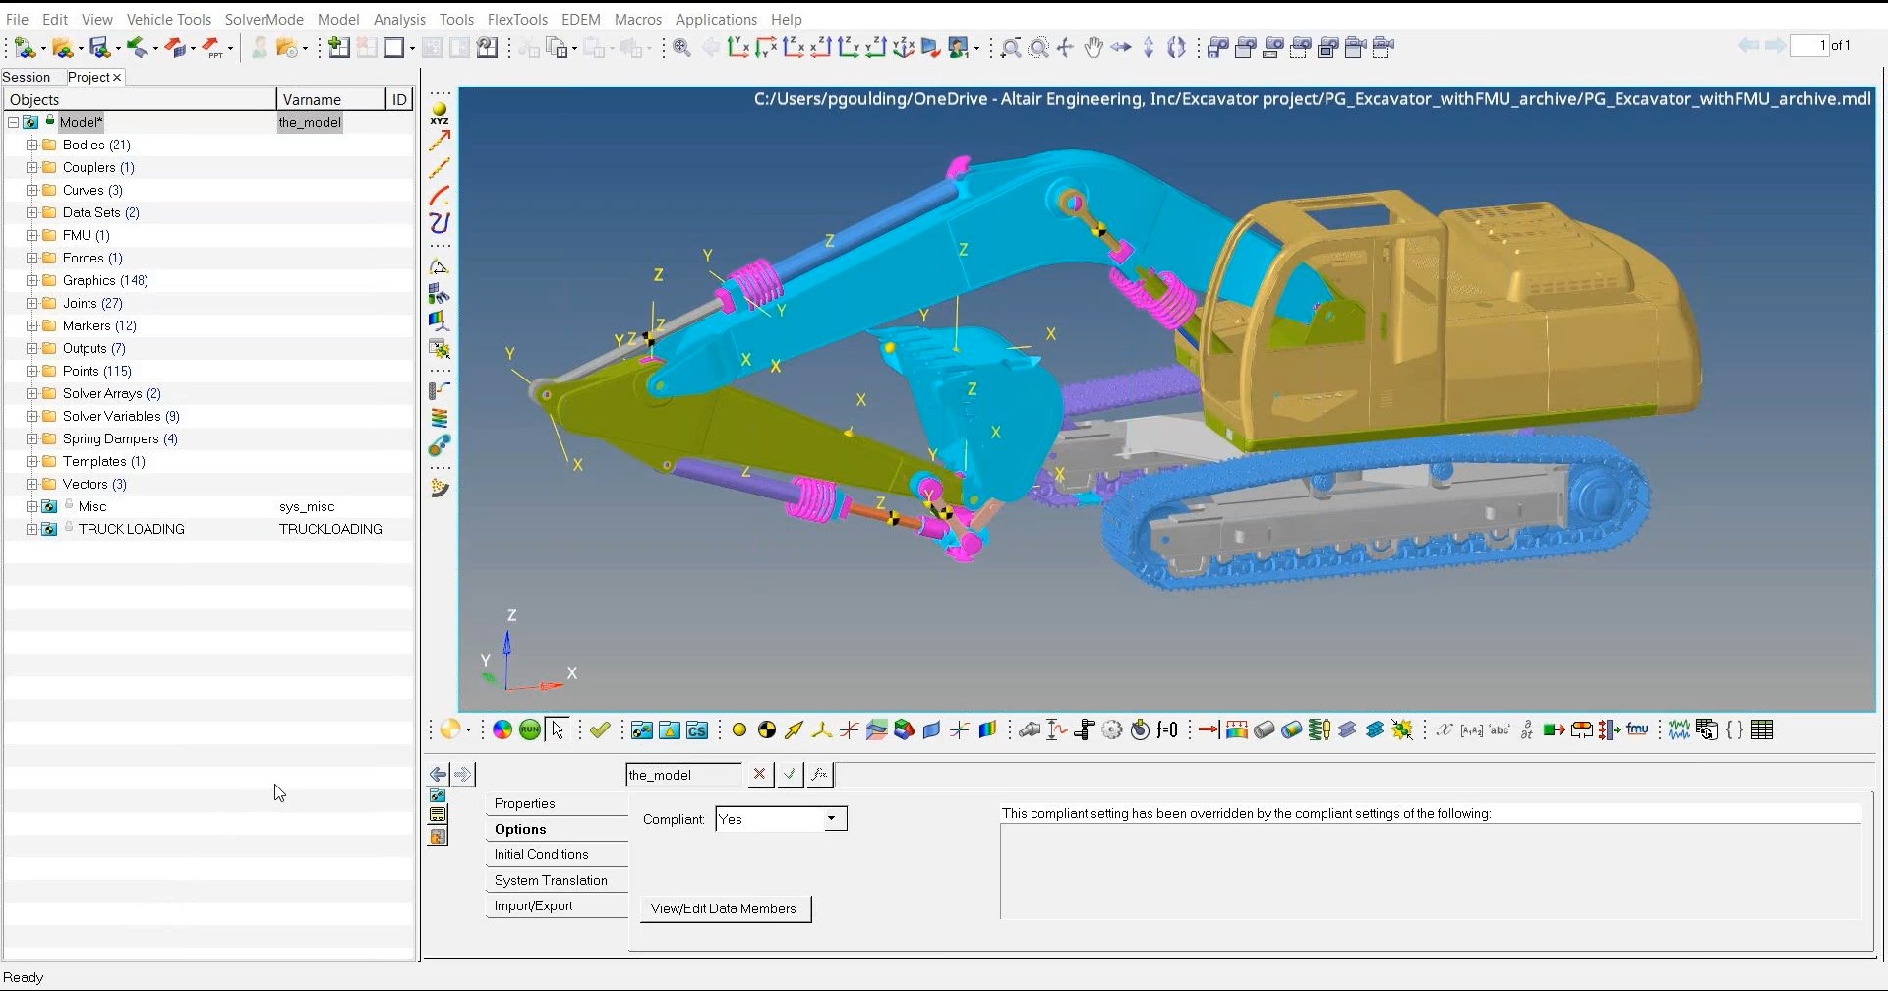Switch to the Session tab
The height and width of the screenshot is (991, 1888).
27,77
